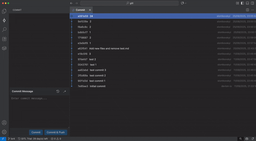
Task: Open the Extensions view
Action: [x=4, y=39]
